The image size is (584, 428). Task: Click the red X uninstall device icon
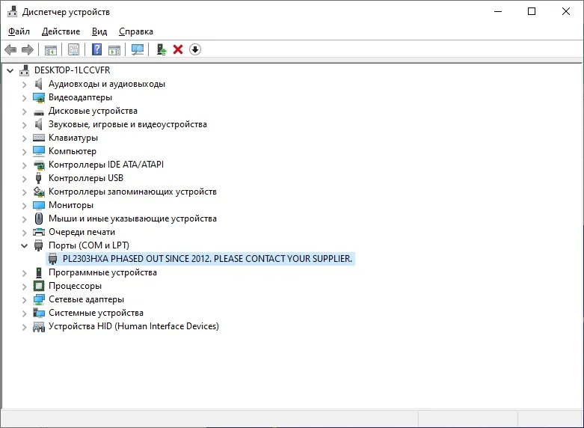click(178, 49)
